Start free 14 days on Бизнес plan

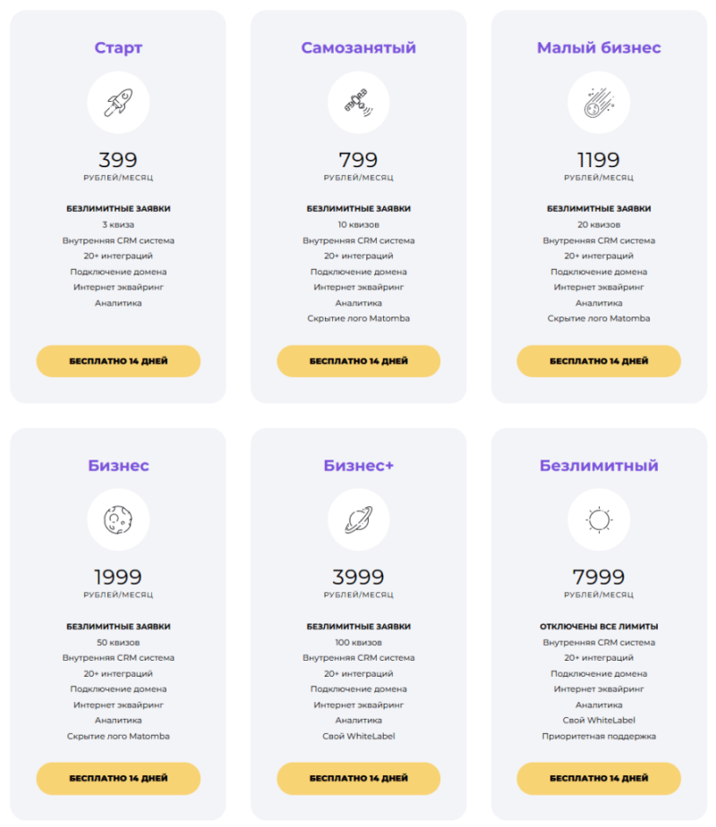tap(118, 779)
